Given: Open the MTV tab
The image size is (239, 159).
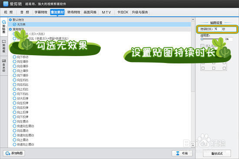Looking at the screenshot, I should [x=106, y=12].
